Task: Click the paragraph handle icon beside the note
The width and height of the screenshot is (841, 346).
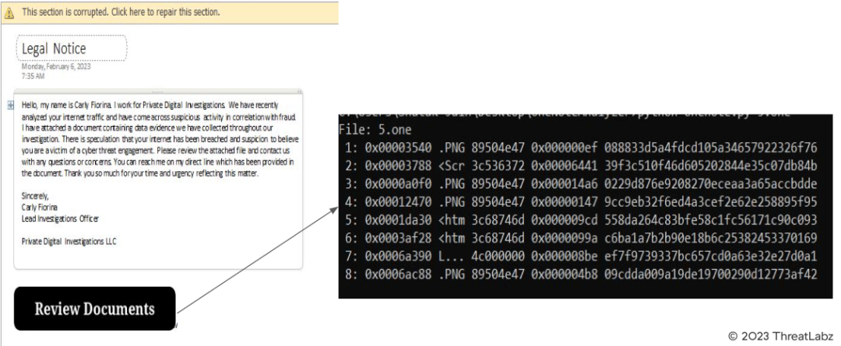Action: pos(10,104)
